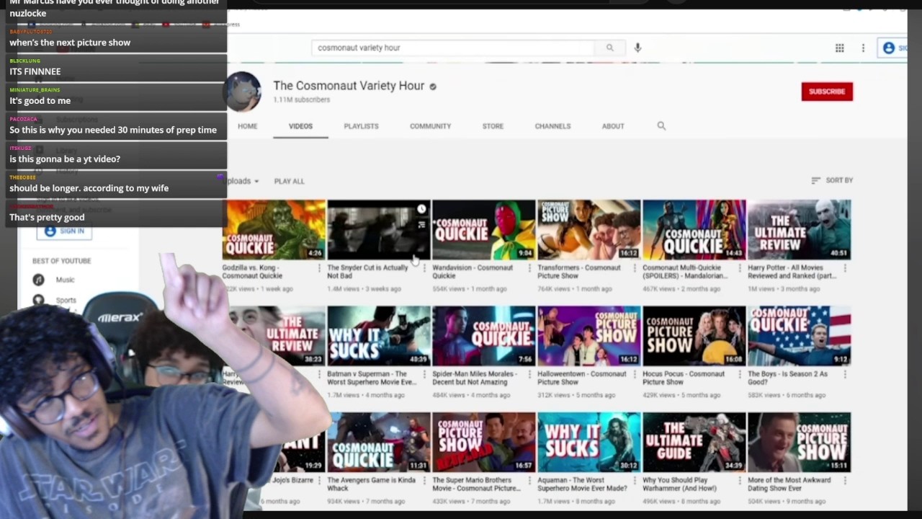Open options menu for Spider-Man Miles Morales video
The width and height of the screenshot is (922, 519).
(x=529, y=375)
